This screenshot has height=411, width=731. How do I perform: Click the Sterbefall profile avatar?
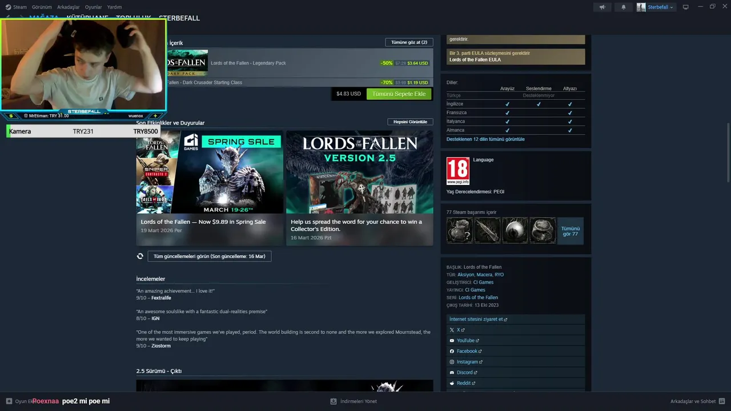[x=641, y=7]
